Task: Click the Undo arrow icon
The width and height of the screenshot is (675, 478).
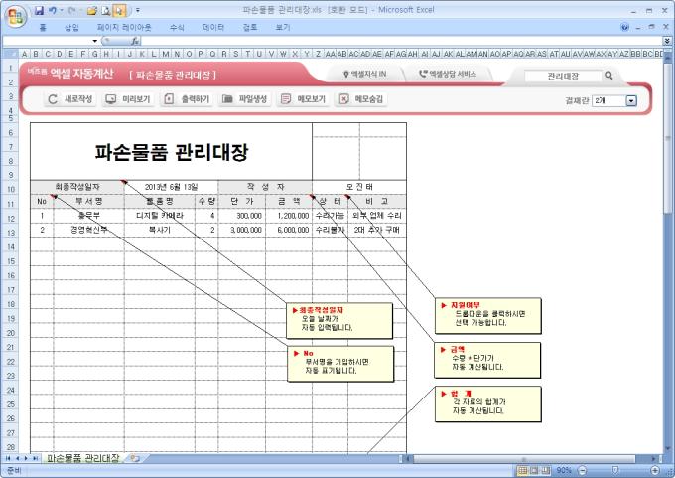Action: [x=52, y=10]
